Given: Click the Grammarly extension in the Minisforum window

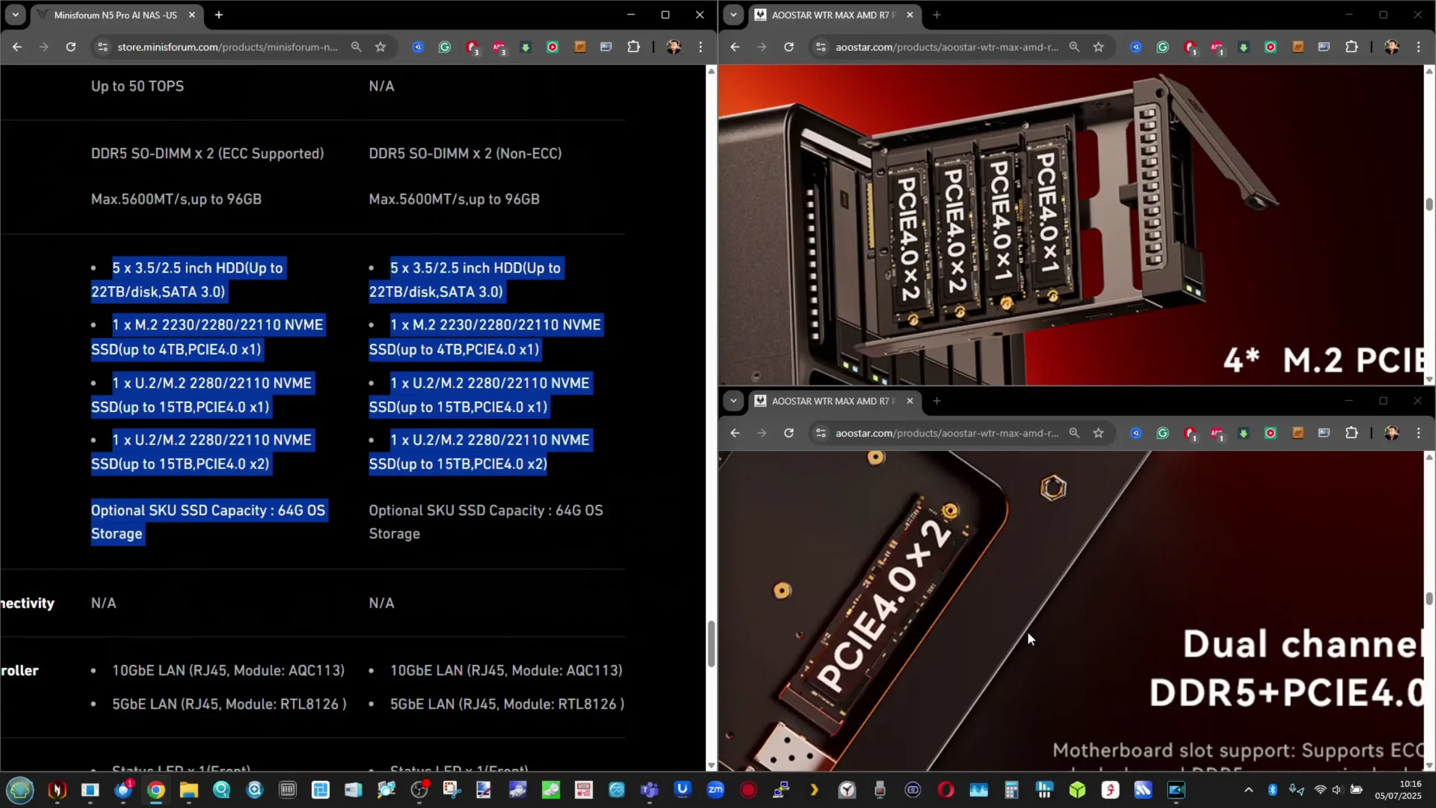Looking at the screenshot, I should (445, 47).
